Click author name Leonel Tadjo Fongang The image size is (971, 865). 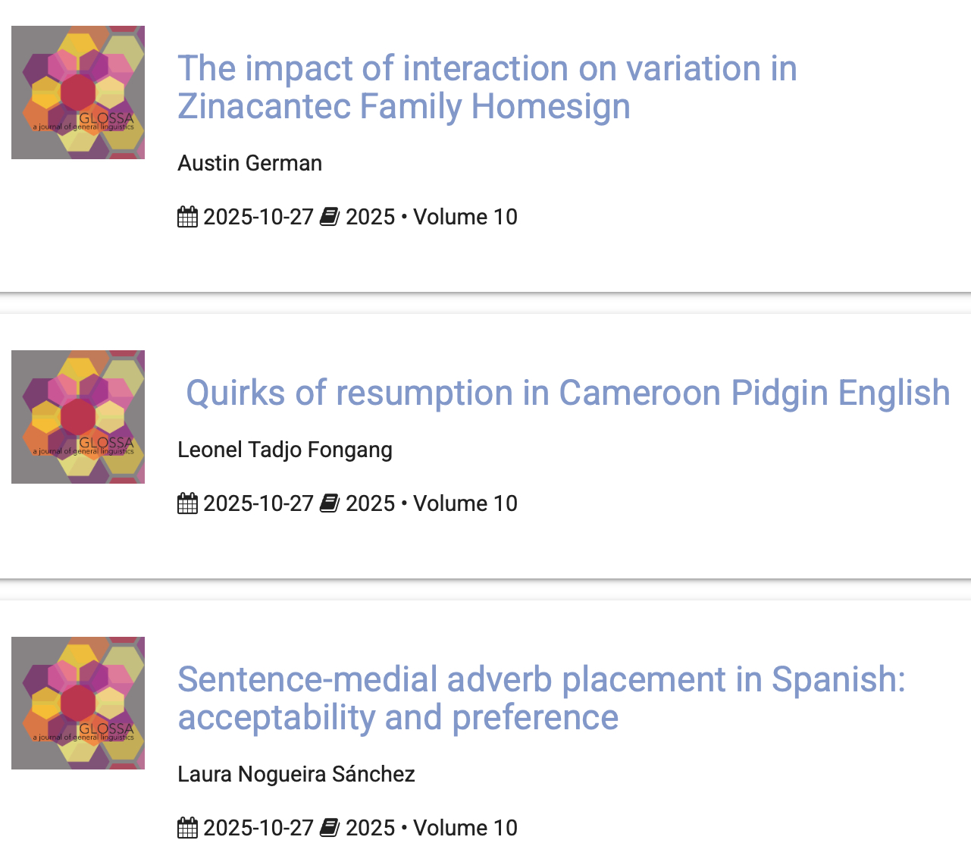[x=284, y=450]
